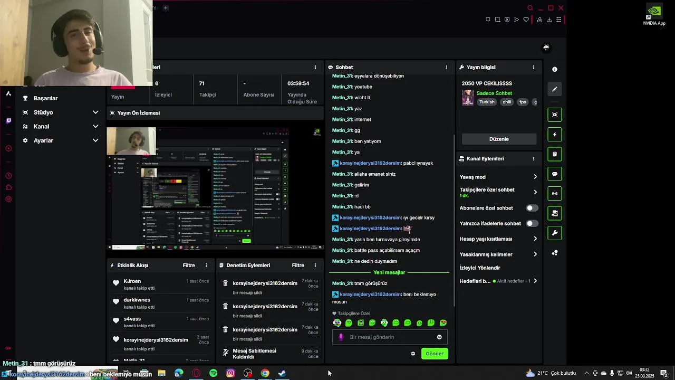Click the Düzenle button
This screenshot has width=675, height=380.
point(499,139)
